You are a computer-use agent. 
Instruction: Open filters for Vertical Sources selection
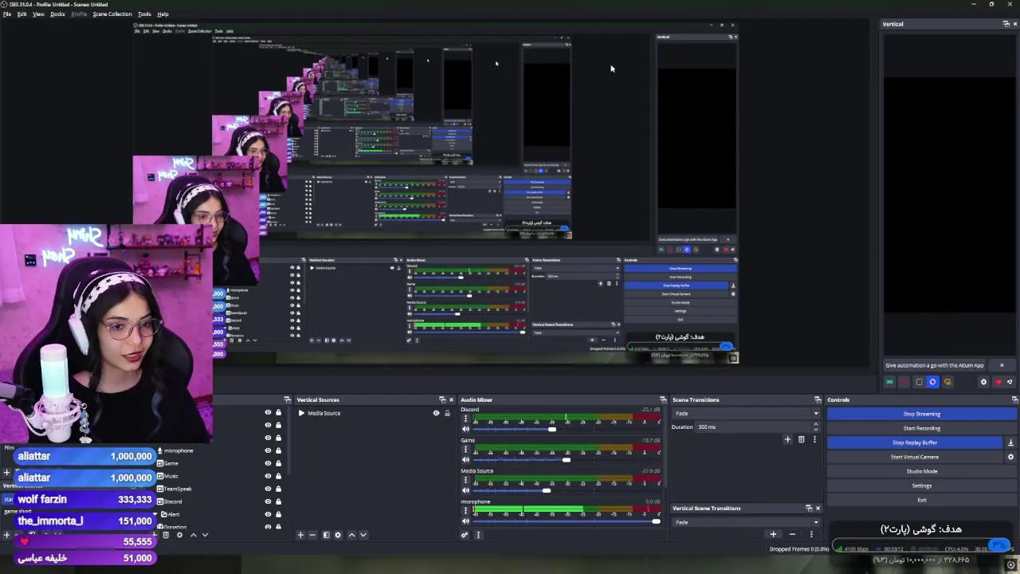click(326, 535)
